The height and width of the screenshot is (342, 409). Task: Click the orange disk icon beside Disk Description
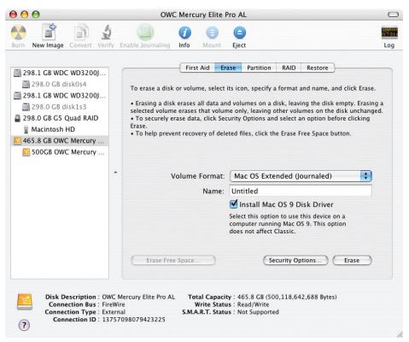25,302
